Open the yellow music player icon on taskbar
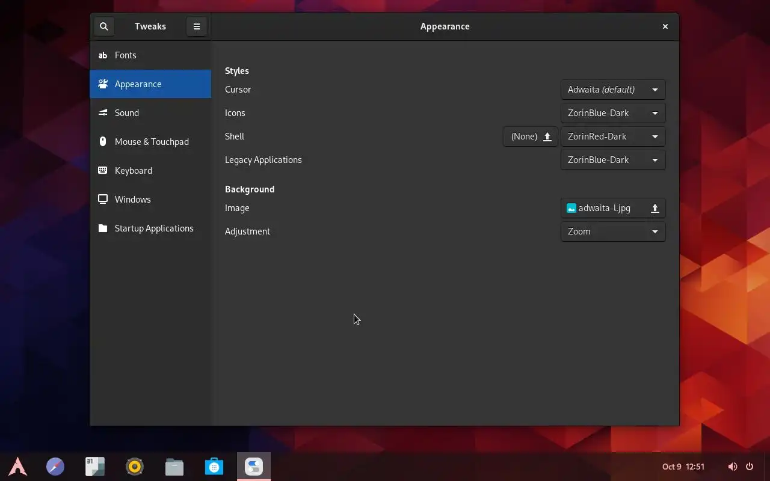This screenshot has width=770, height=481. 135,467
